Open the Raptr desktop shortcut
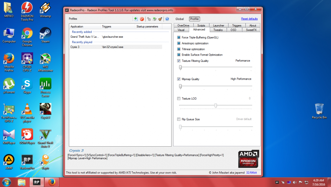 45,162
